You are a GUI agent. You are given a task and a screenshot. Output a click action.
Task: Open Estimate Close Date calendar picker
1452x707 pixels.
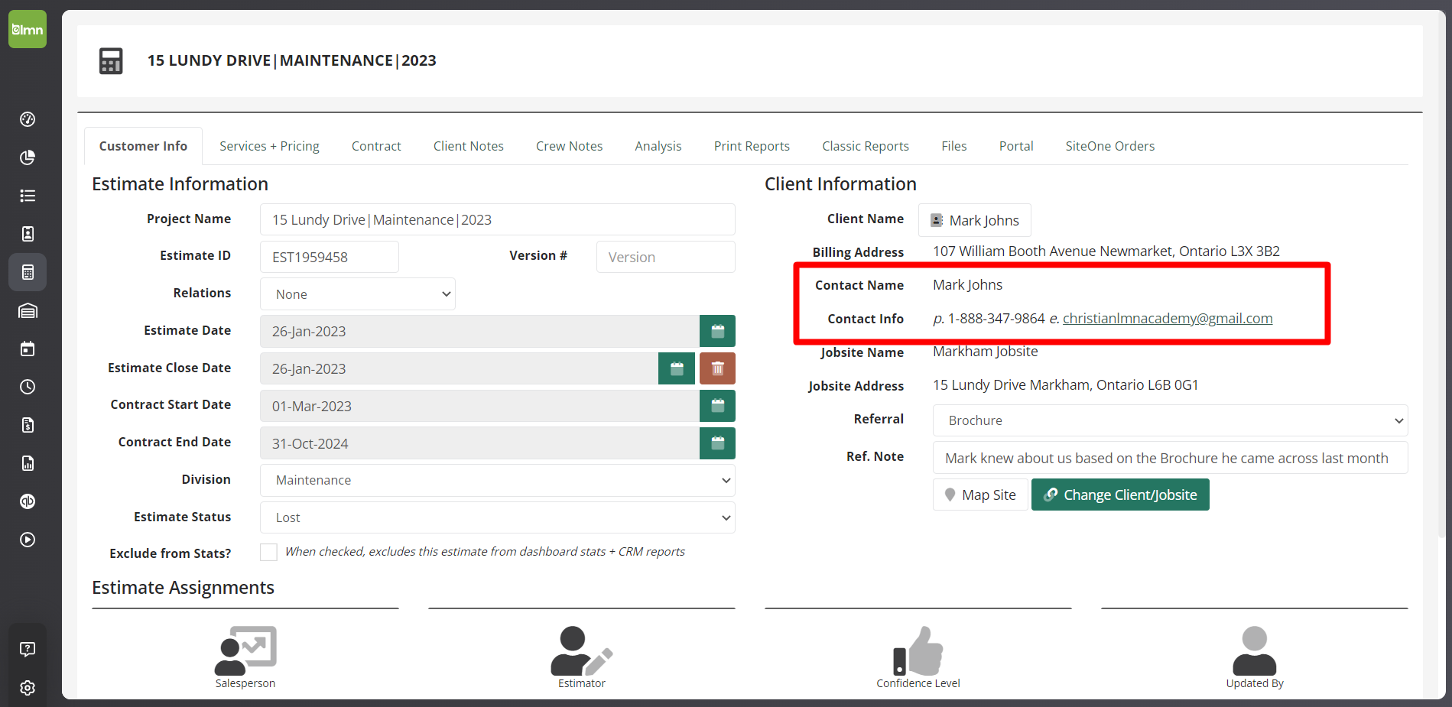tap(677, 368)
